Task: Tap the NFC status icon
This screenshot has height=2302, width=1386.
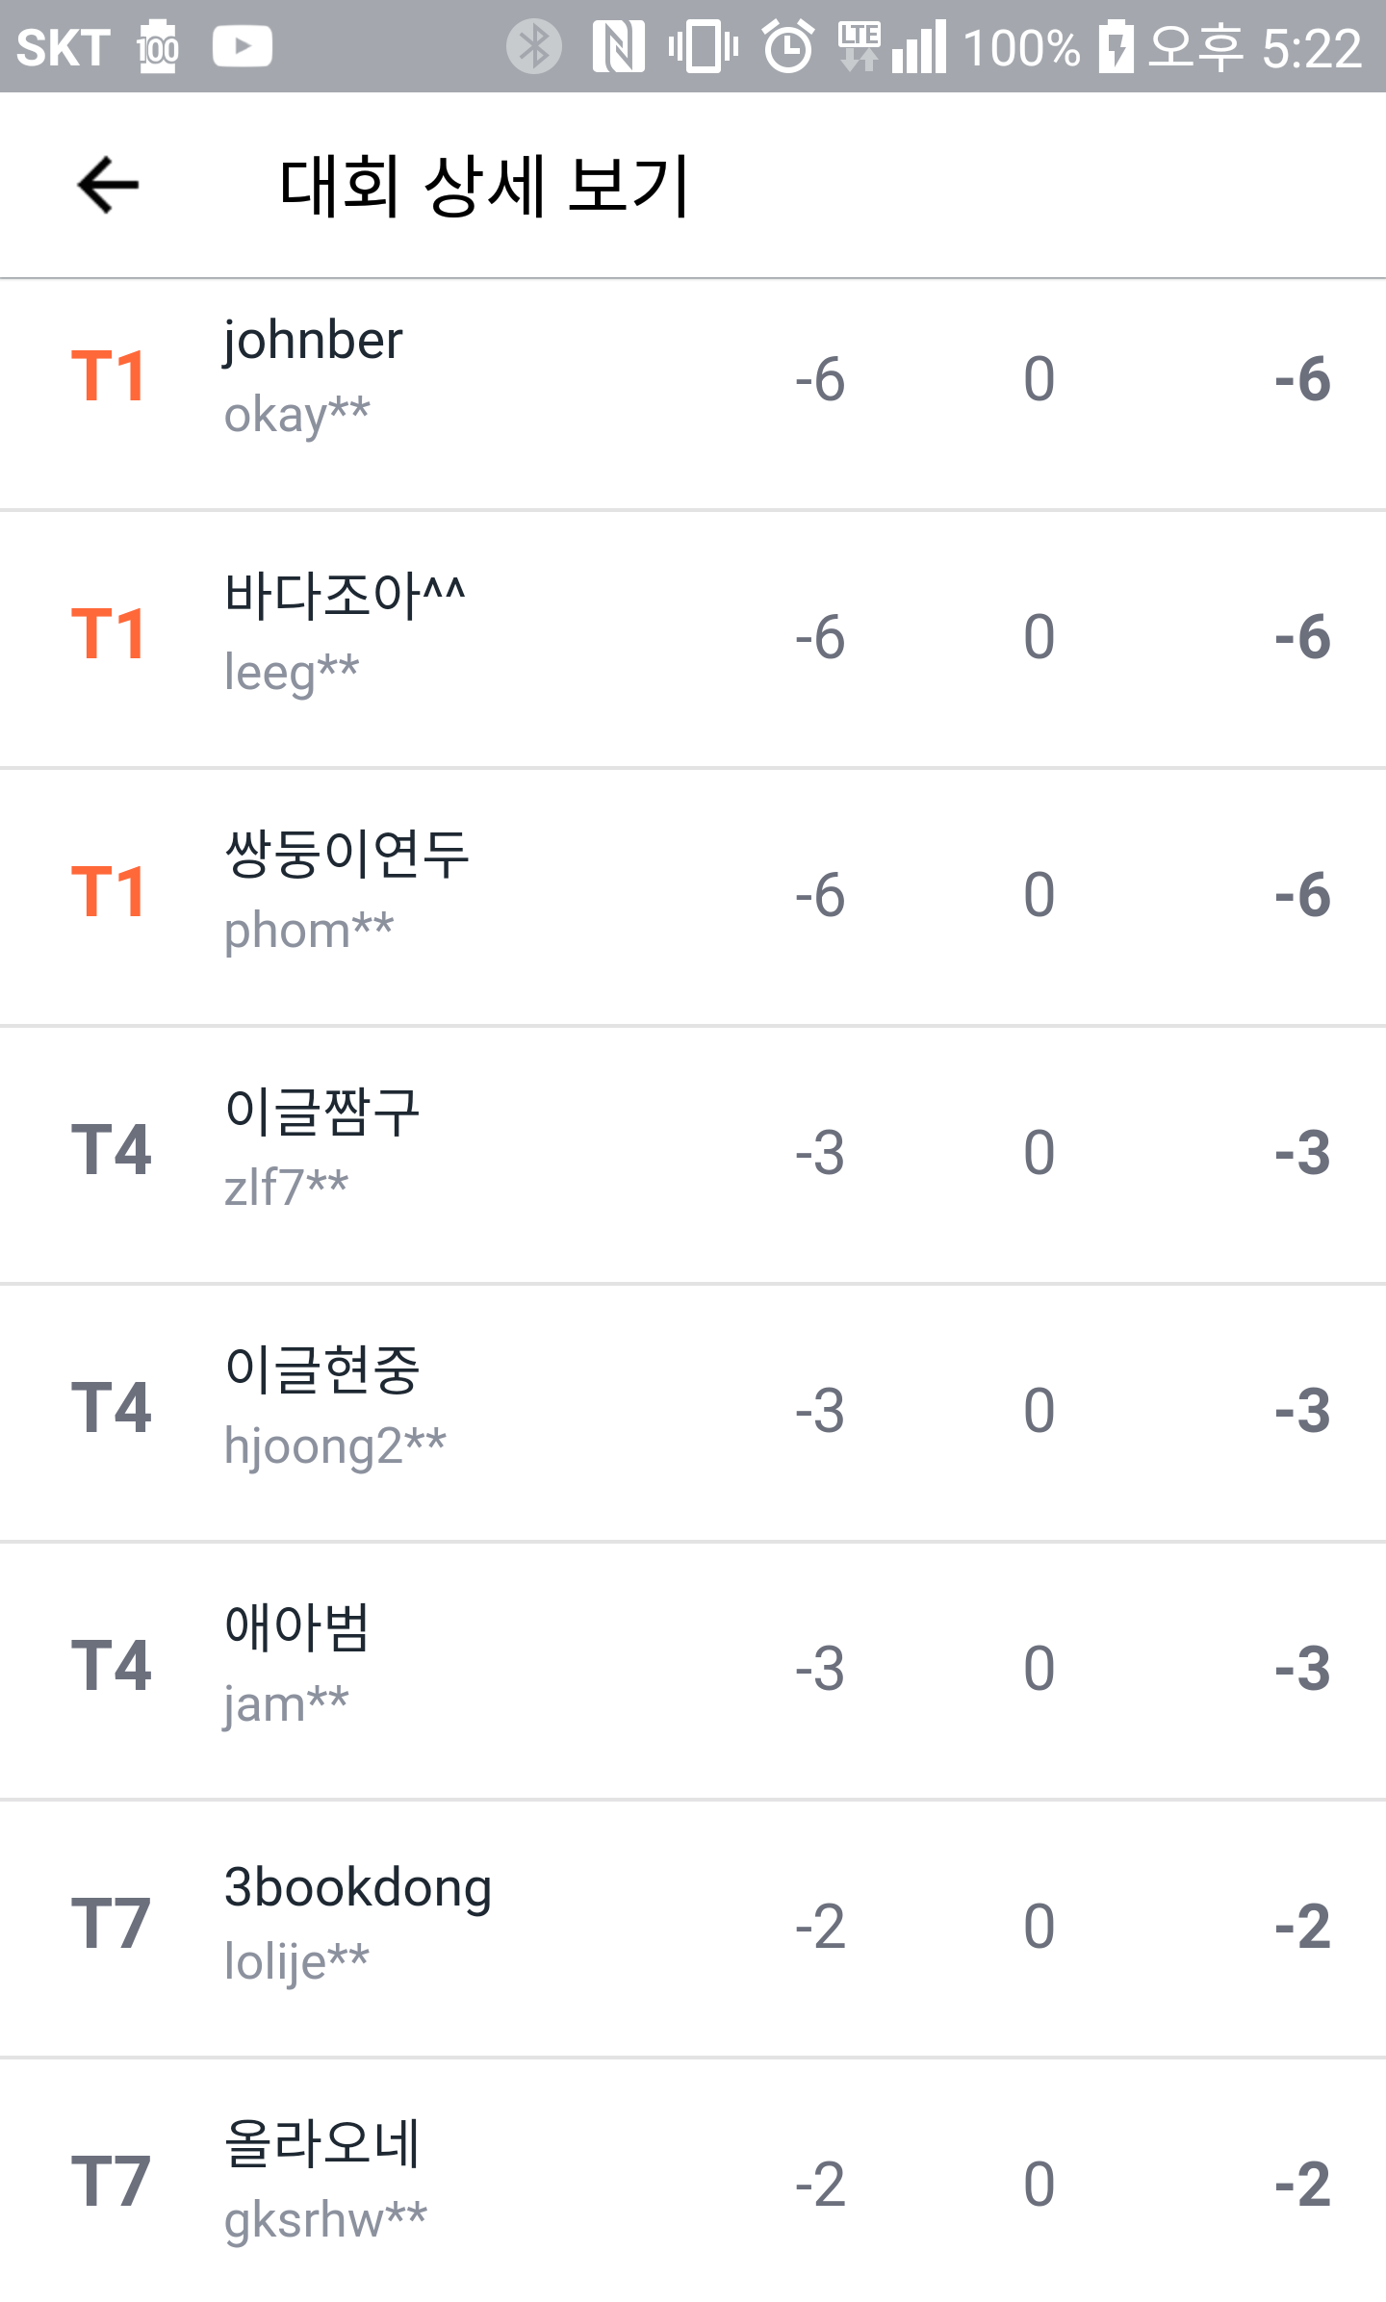Action: [618, 47]
